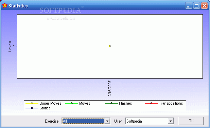Maximize the Statistics window

pyautogui.click(x=196, y=6)
